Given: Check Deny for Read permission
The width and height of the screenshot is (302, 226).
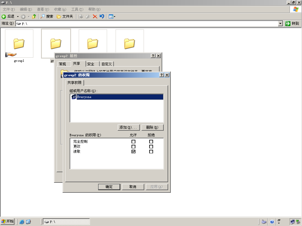Looking at the screenshot, I should 151,152.
